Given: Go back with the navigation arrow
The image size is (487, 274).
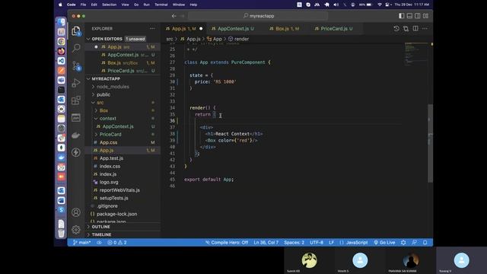Looking at the screenshot, I should (x=174, y=16).
